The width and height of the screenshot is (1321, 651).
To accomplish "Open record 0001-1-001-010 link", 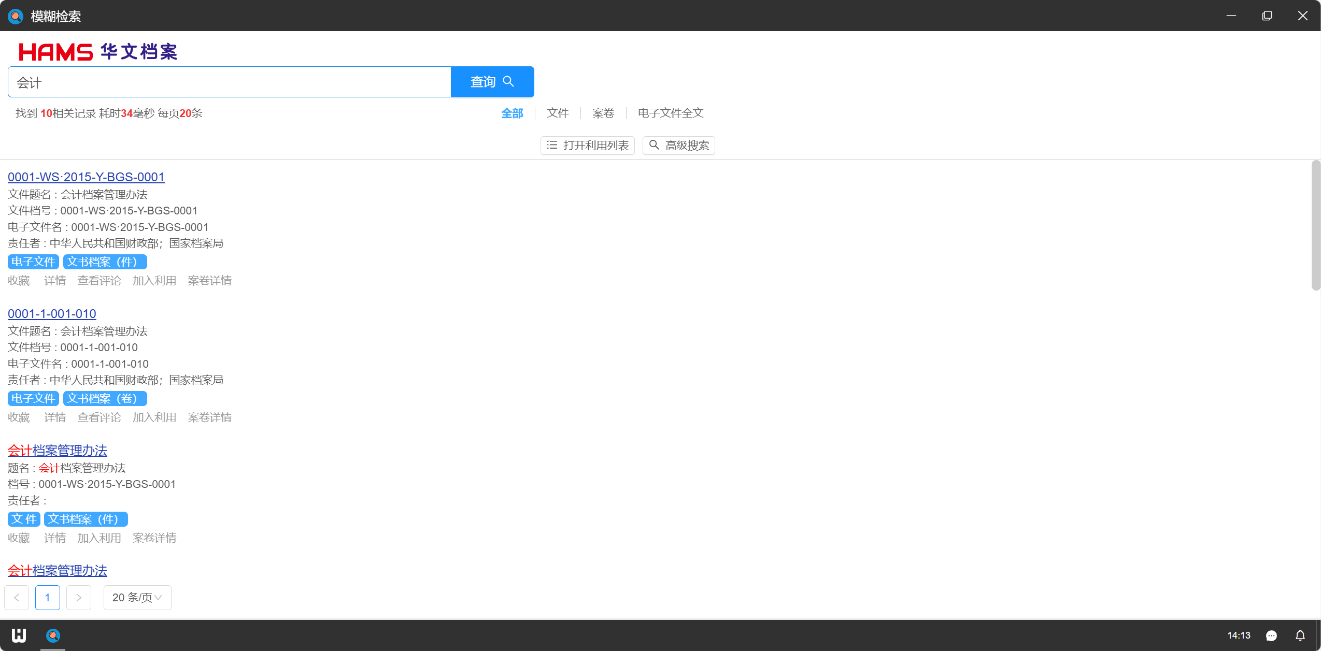I will click(52, 314).
